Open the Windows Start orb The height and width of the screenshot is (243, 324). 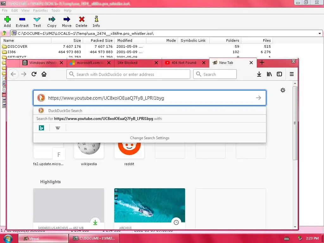tap(8, 239)
